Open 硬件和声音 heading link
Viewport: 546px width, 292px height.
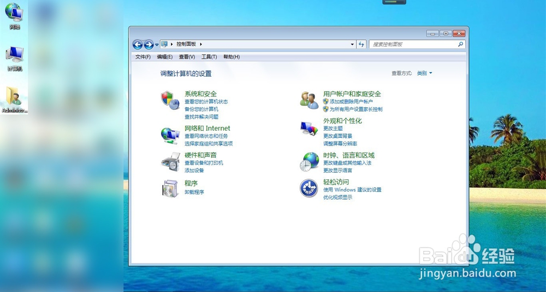click(x=200, y=155)
